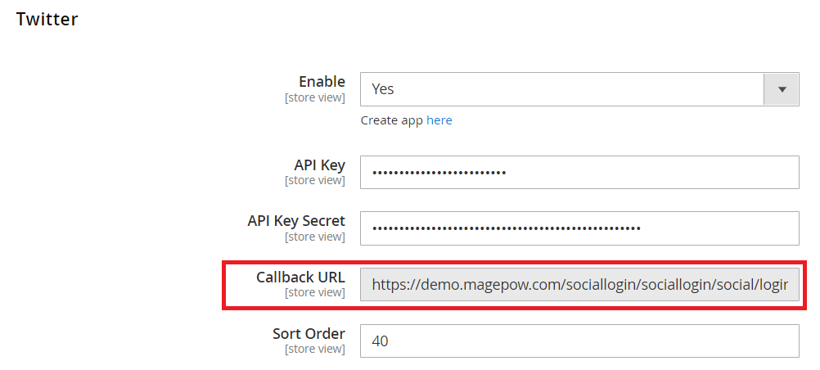This screenshot has width=820, height=370.
Task: Click store view scope under API Key Secret
Action: 314,237
